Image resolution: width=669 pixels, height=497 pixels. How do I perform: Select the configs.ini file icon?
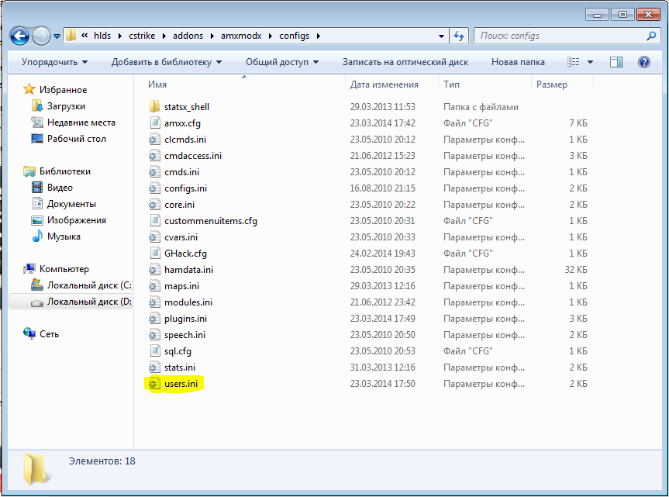[154, 188]
